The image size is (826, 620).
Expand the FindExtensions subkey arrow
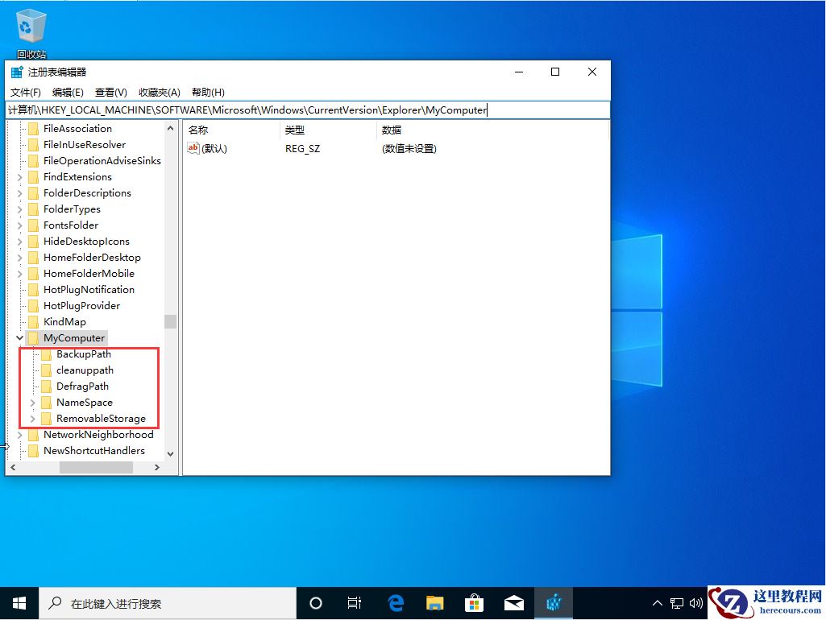[x=19, y=176]
